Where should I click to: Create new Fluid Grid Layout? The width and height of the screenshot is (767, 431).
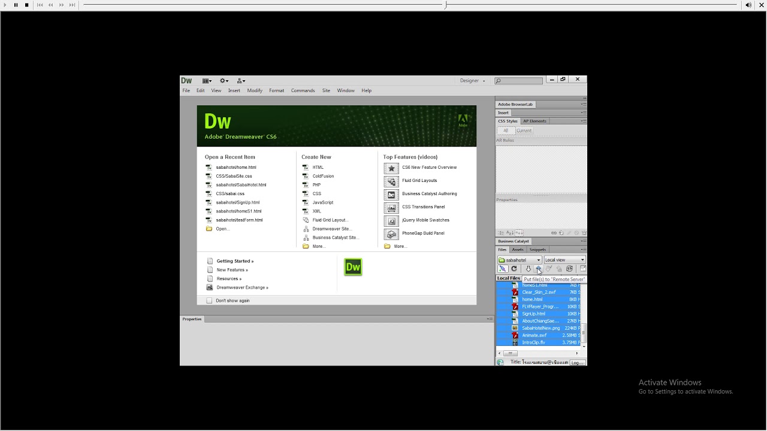(x=330, y=220)
